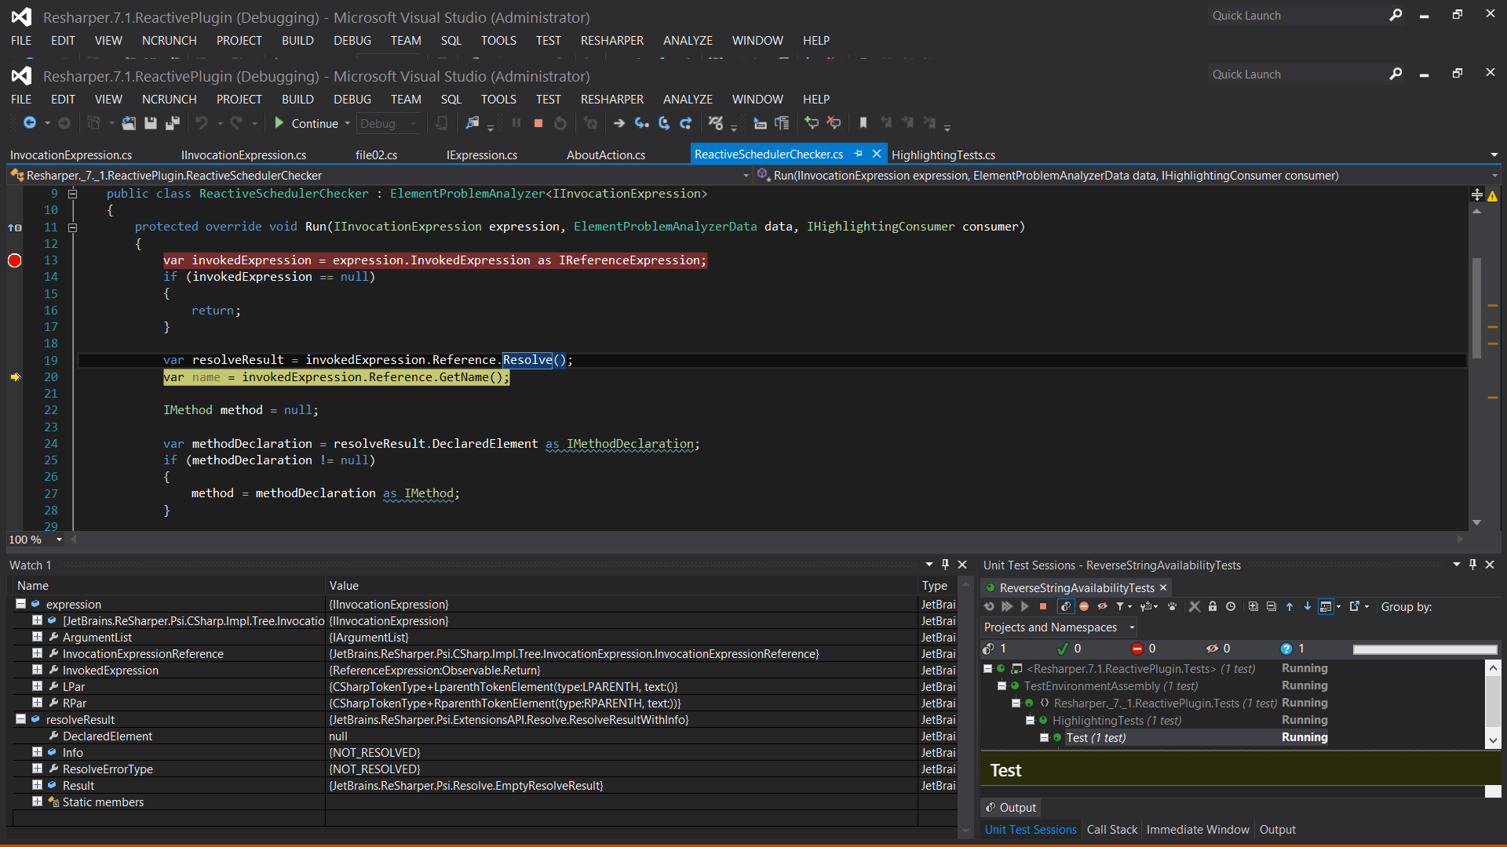Click the test tree scroll-down arrow
Viewport: 1507px width, 847px height.
coord(1493,739)
